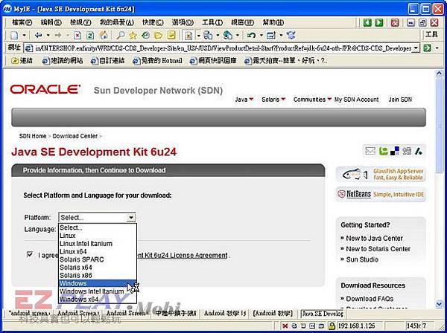Select Linux x64 in the platform list
The image size is (447, 333).
point(98,251)
